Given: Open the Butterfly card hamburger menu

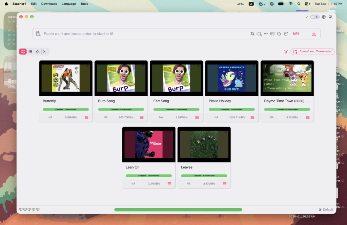Looking at the screenshot, I should [86, 117].
